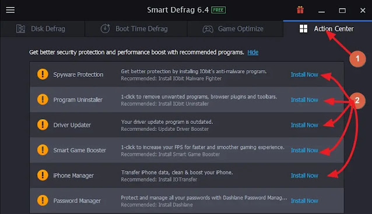Click the Game Optimize gamepad icon
The height and width of the screenshot is (214, 372).
(208, 29)
